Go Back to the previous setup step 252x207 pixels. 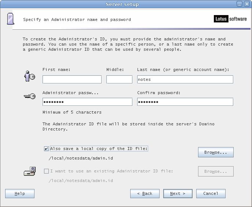145,193
